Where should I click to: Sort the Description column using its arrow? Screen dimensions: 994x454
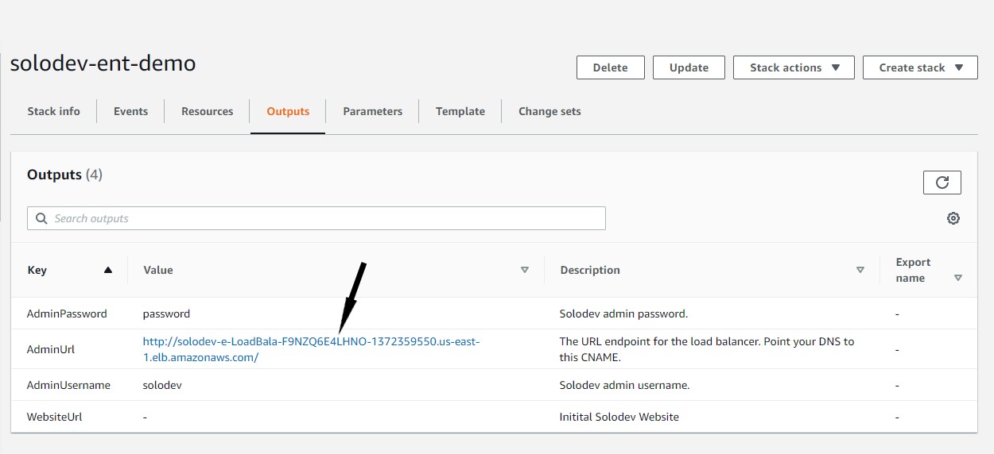tap(860, 270)
